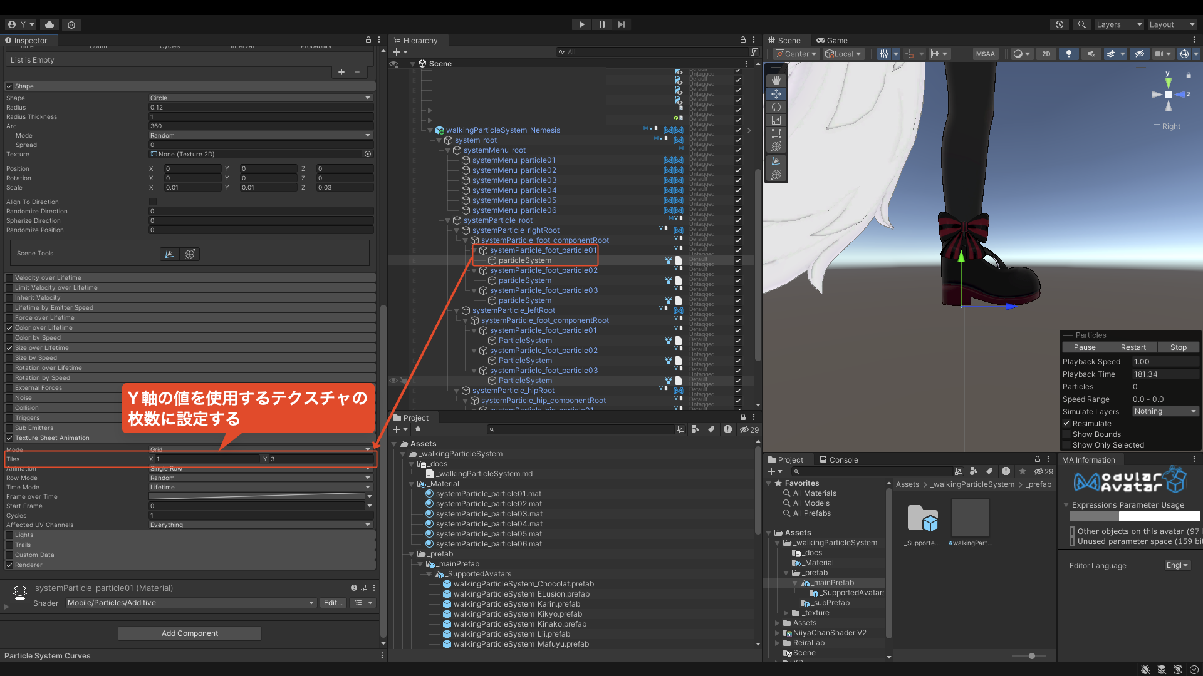
Task: Click the Add Component button
Action: click(x=190, y=633)
